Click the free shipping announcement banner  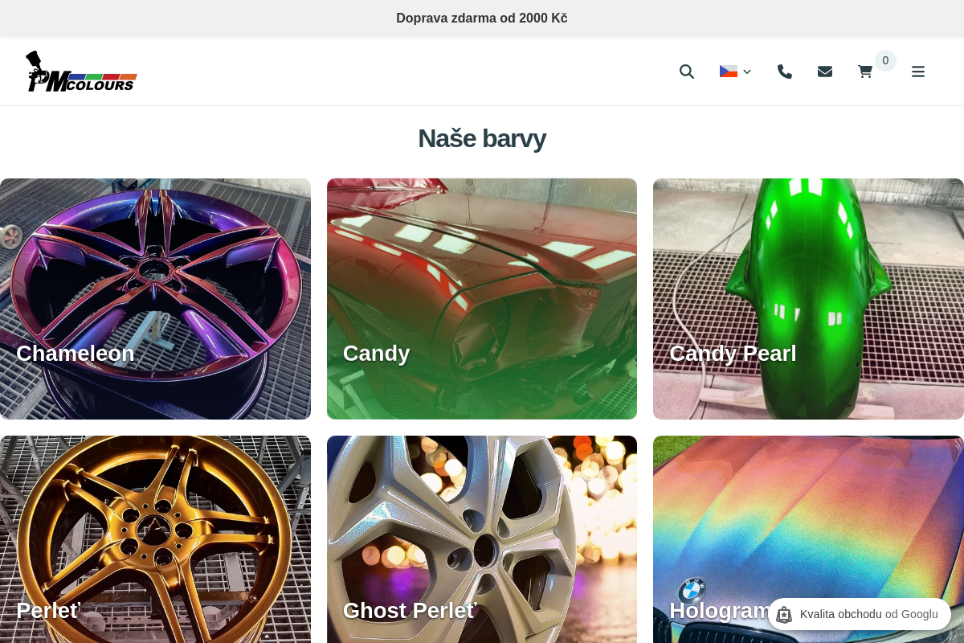point(482,18)
